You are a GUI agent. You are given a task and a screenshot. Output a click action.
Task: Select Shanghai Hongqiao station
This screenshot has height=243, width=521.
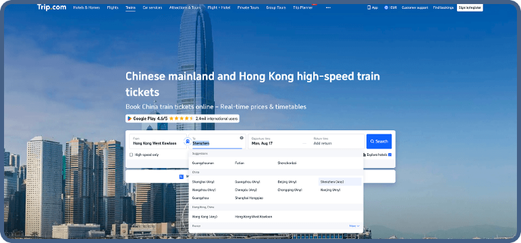tap(249, 198)
